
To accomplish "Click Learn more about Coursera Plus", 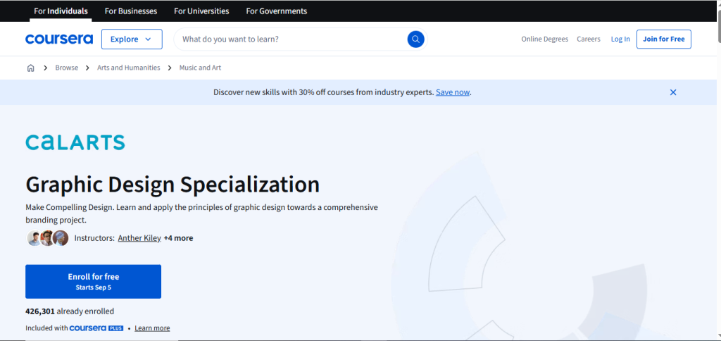I will click(152, 328).
